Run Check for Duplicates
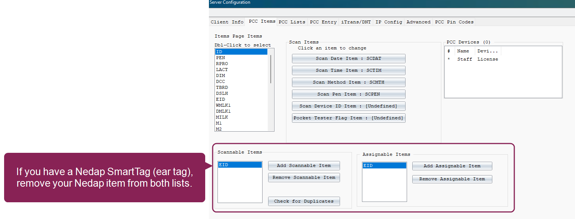The height and width of the screenshot is (219, 575). point(304,202)
